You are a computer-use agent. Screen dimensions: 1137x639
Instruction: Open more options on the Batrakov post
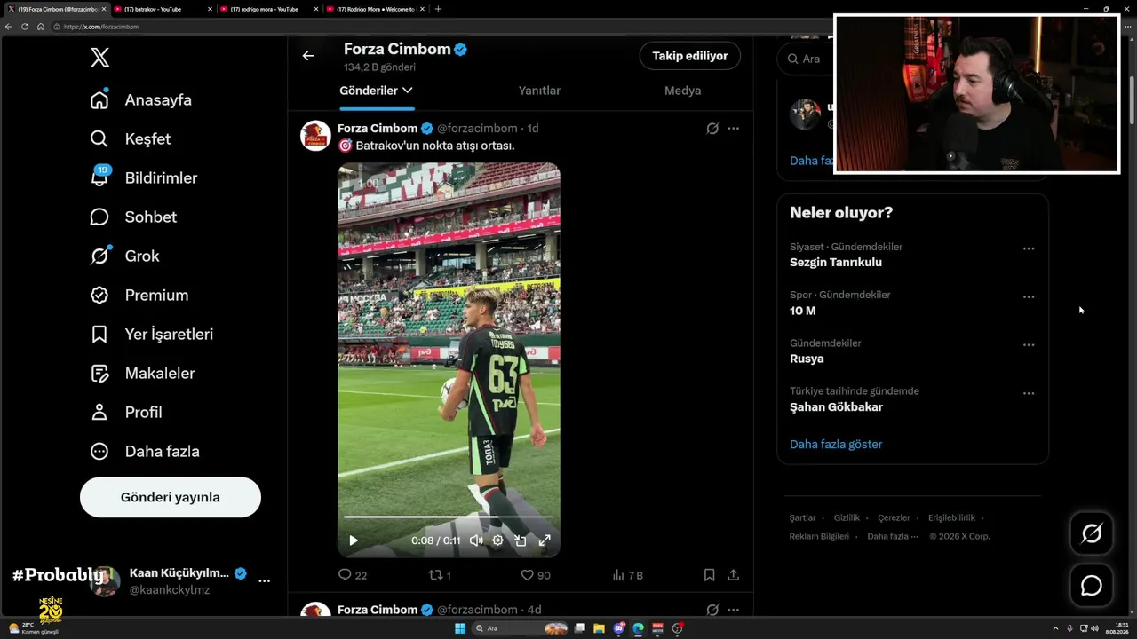pos(733,129)
